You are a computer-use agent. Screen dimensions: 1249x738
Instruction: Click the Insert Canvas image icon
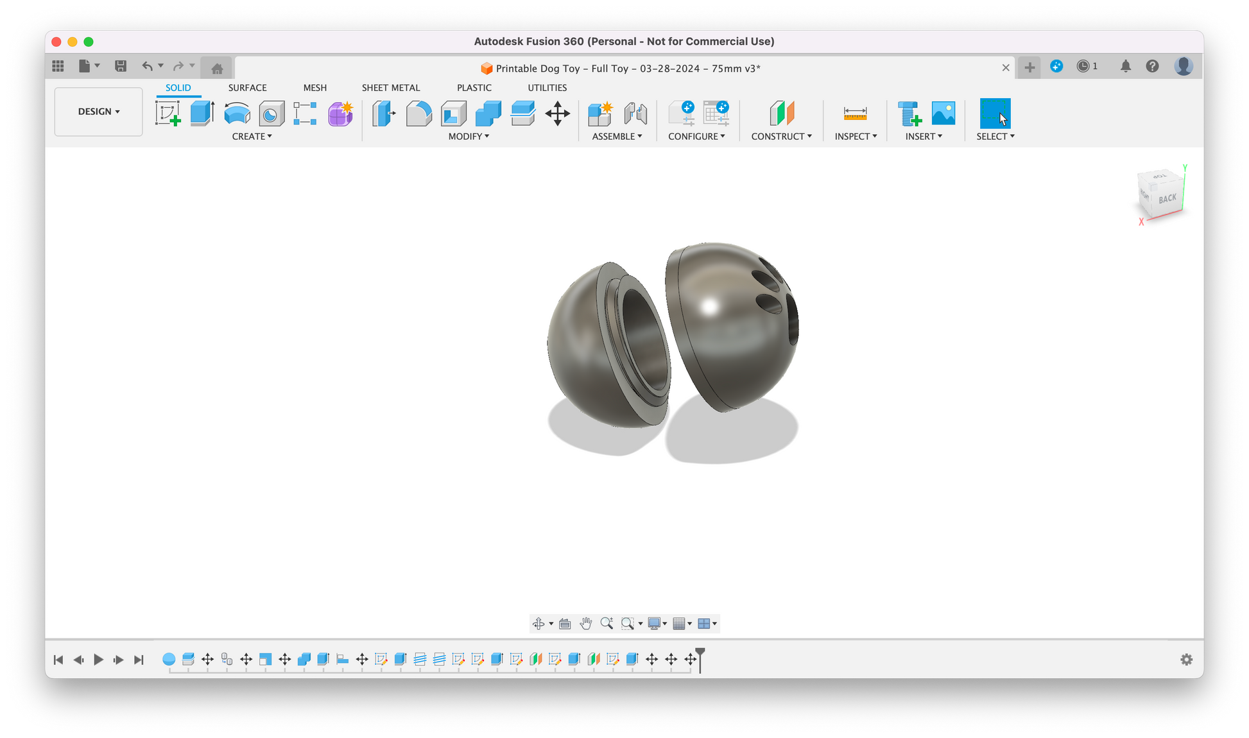tap(943, 114)
